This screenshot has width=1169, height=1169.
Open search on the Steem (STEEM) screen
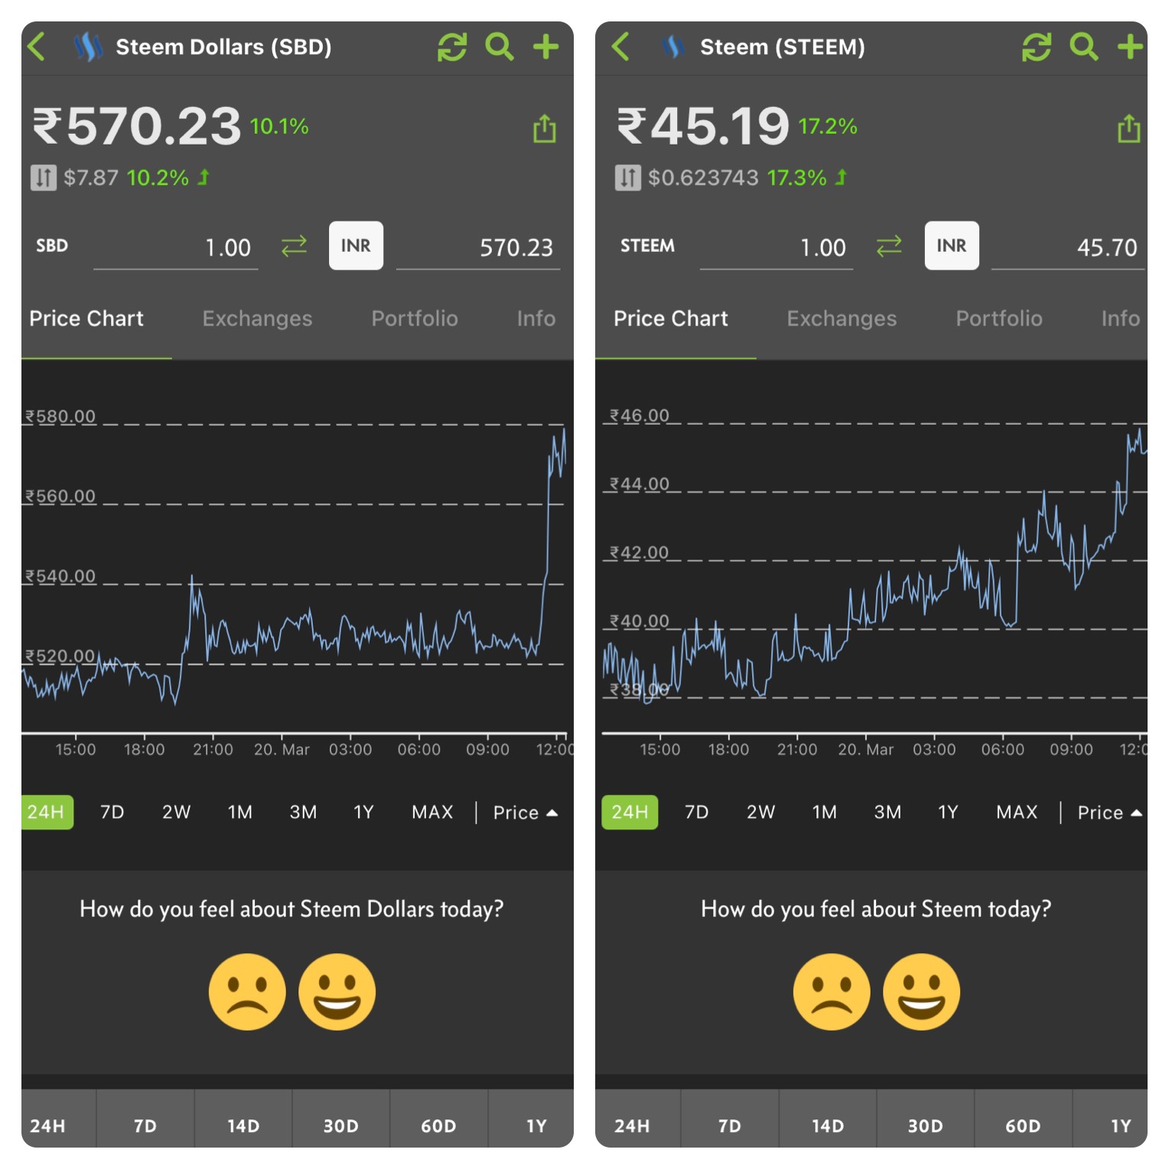coord(1083,47)
